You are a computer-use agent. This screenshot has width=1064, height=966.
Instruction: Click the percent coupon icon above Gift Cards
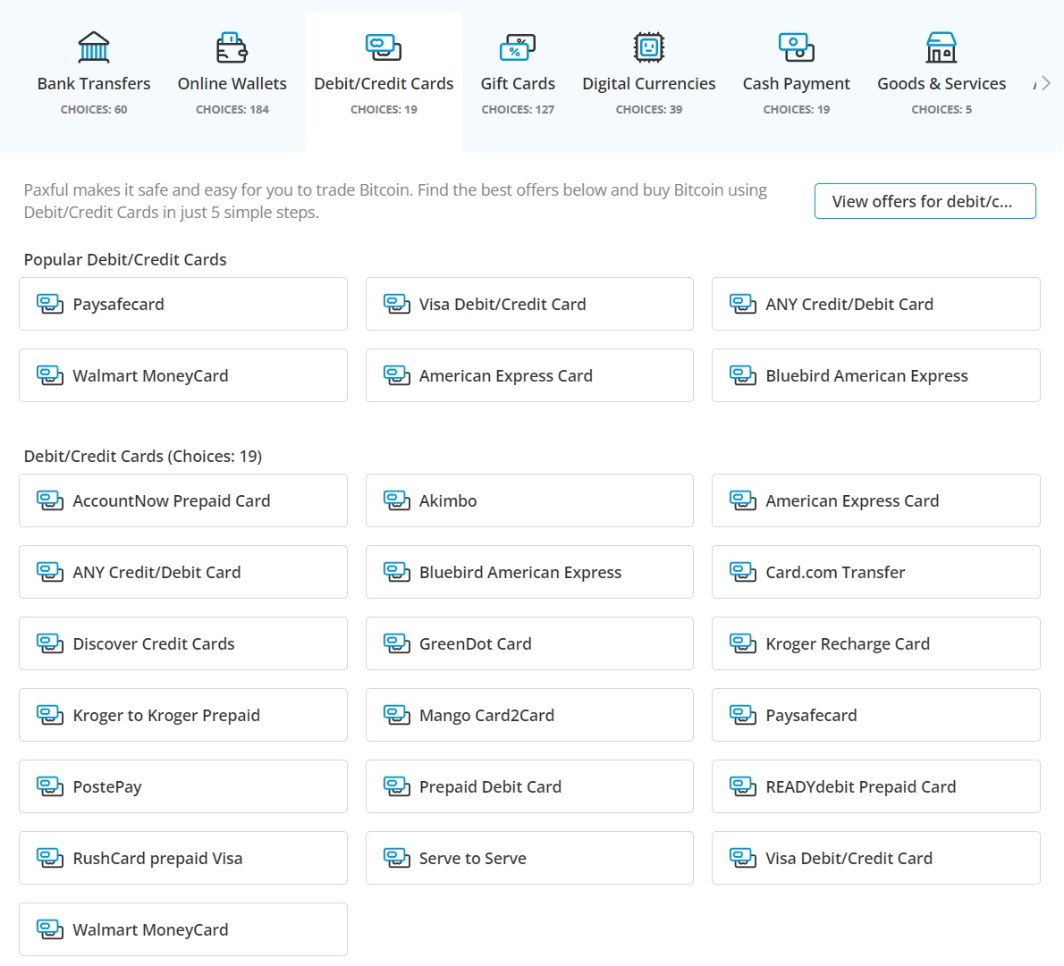[518, 47]
